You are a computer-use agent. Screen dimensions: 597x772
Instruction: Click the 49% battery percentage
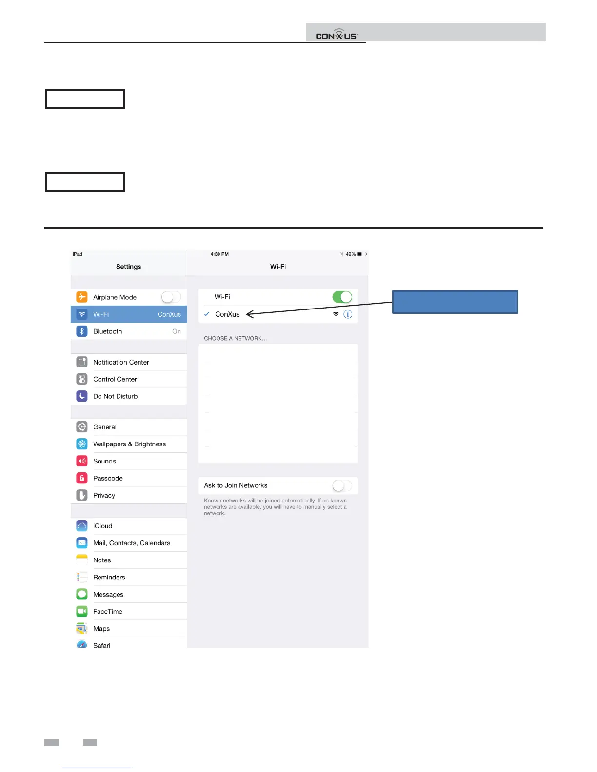351,254
